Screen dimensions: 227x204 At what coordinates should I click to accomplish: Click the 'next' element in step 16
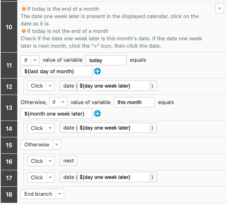pos(69,160)
